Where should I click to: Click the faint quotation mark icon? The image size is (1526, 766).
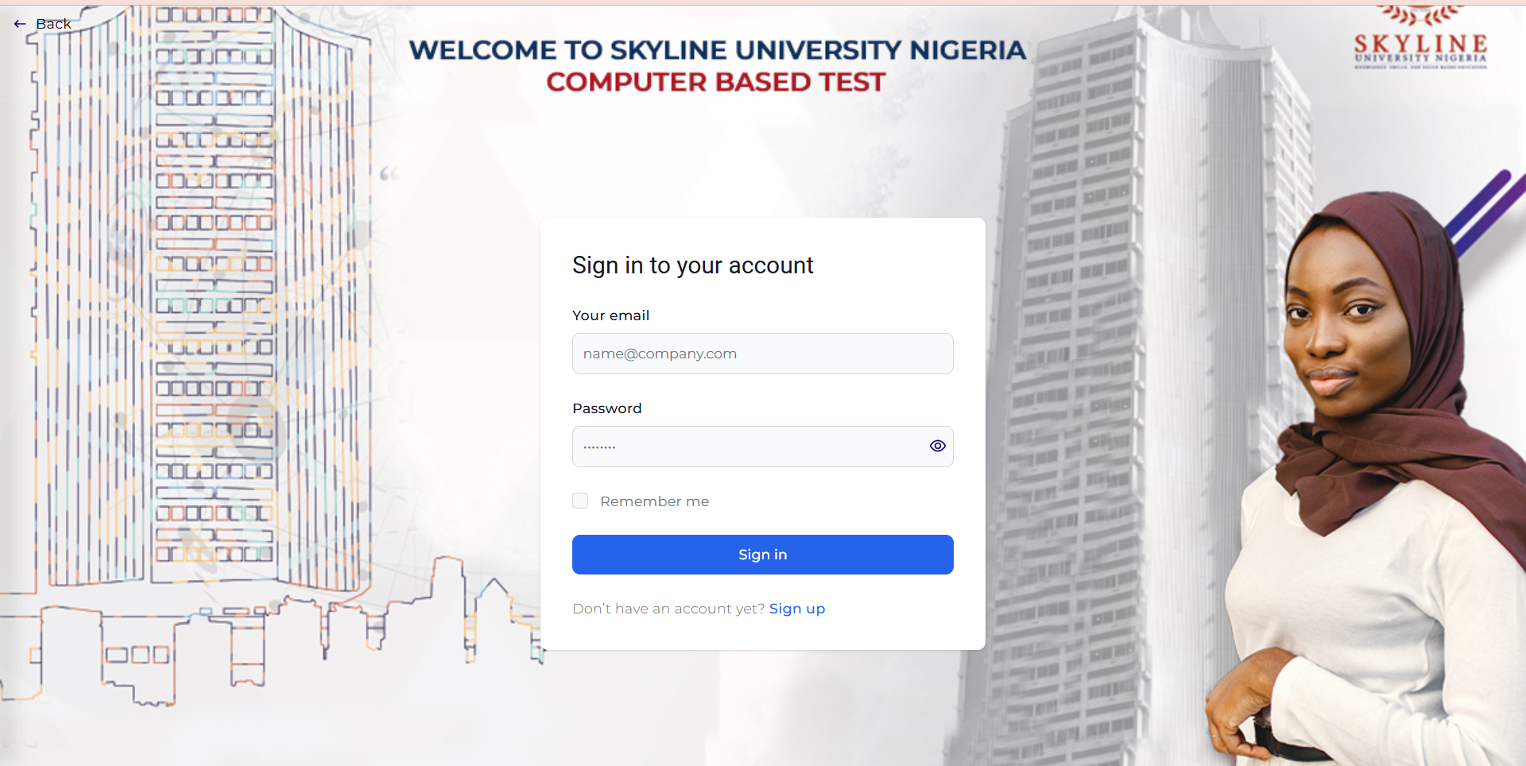[388, 173]
